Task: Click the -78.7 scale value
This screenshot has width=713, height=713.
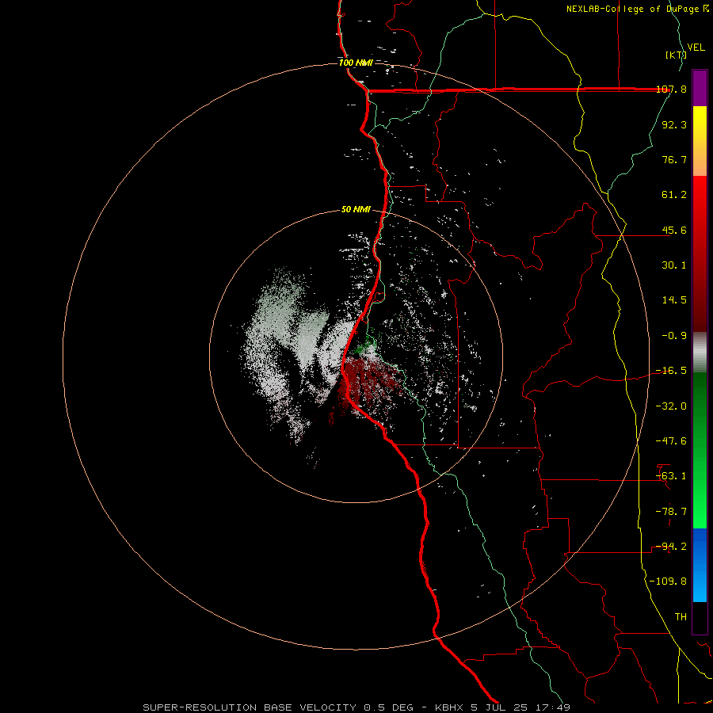Action: [x=672, y=512]
